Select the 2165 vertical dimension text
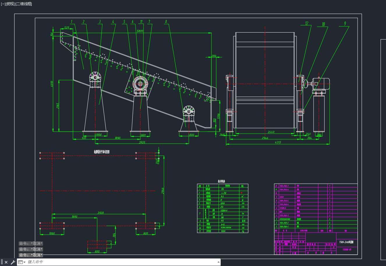 coord(58,106)
